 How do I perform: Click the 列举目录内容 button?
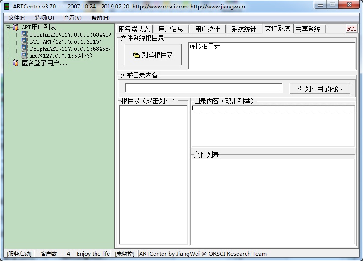(320, 89)
